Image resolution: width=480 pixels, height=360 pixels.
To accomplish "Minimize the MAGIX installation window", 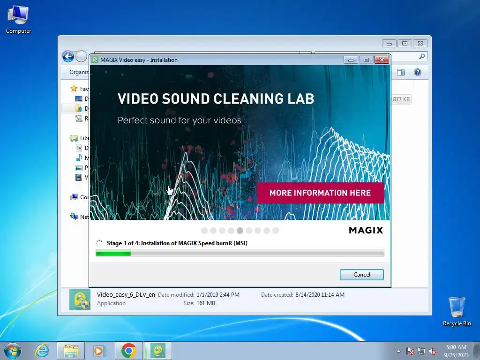I will [x=351, y=60].
